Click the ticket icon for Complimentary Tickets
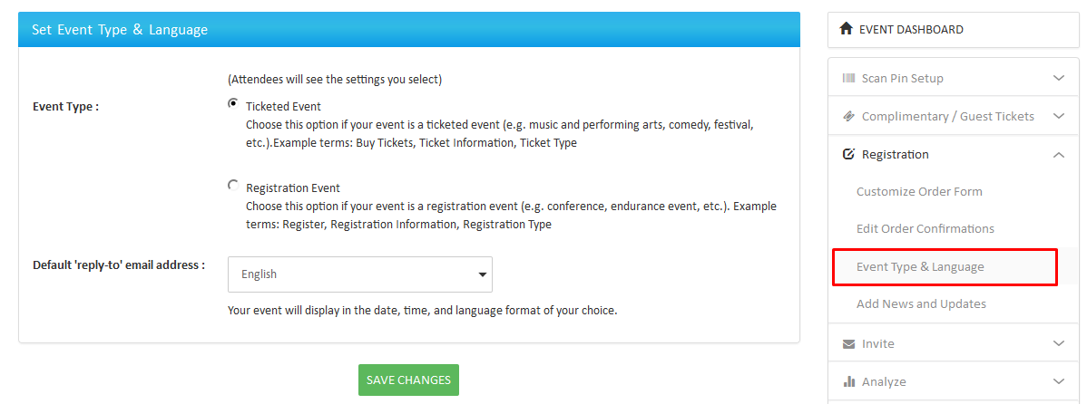The height and width of the screenshot is (404, 1087). coord(848,116)
